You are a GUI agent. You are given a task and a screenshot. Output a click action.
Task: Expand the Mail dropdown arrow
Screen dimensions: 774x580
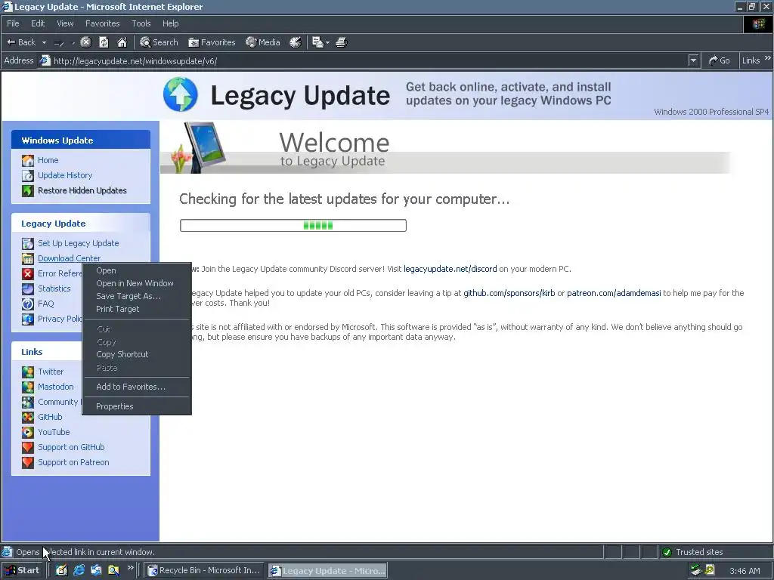(x=328, y=43)
